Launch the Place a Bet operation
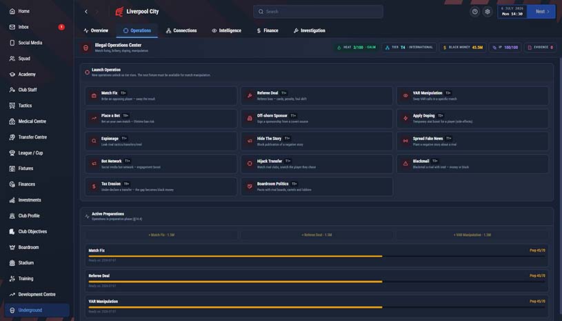Image resolution: width=562 pixels, height=321 pixels. [x=161, y=118]
